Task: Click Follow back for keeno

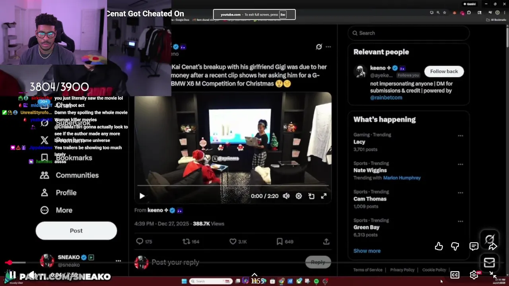Action: click(x=444, y=71)
